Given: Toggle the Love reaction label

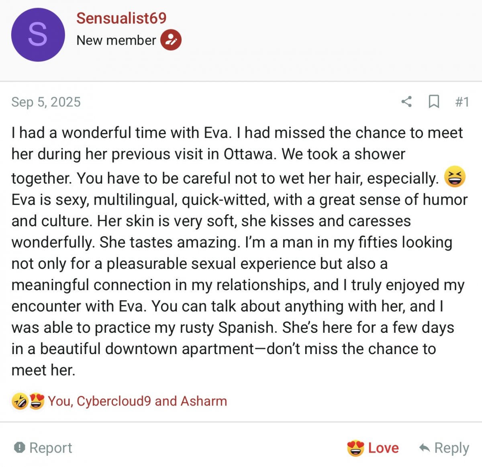Looking at the screenshot, I should [383, 448].
